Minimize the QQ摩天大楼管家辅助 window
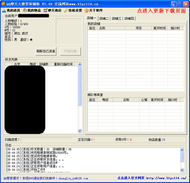Viewport: 190px width, 183px height. click(174, 4)
